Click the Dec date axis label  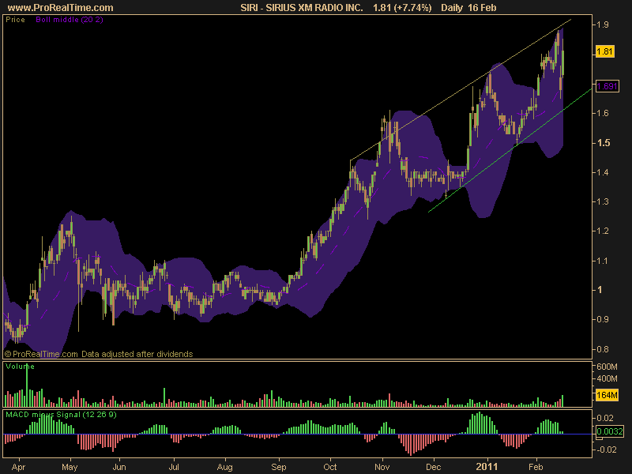point(434,467)
